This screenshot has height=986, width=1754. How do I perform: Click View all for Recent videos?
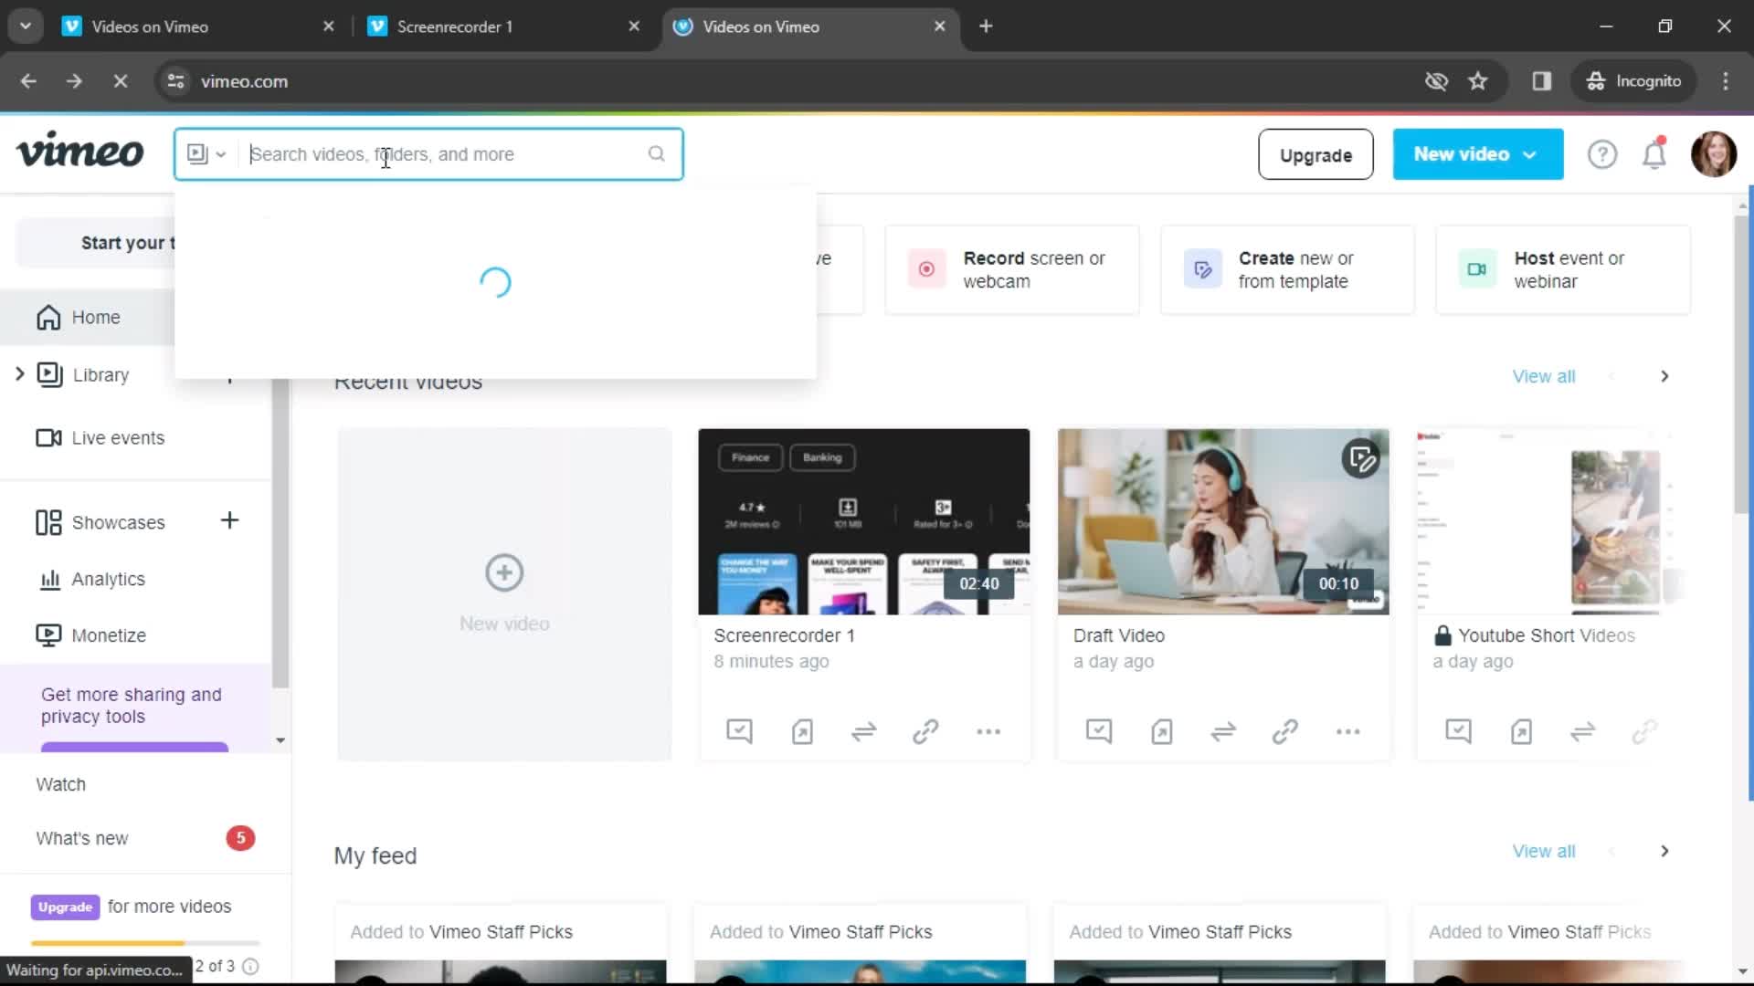tap(1543, 376)
